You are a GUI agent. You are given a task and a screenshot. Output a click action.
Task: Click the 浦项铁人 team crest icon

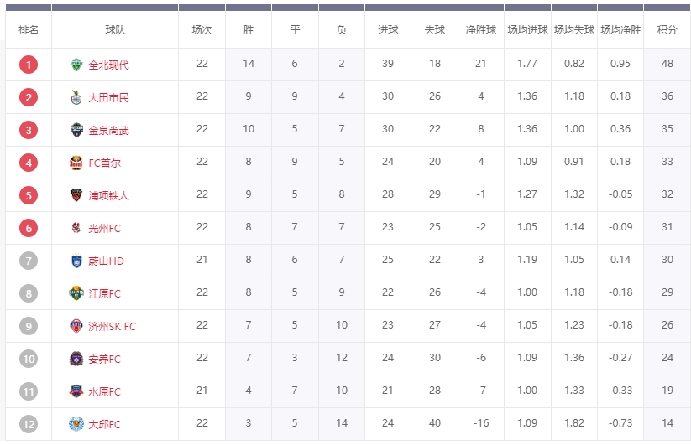pos(77,195)
